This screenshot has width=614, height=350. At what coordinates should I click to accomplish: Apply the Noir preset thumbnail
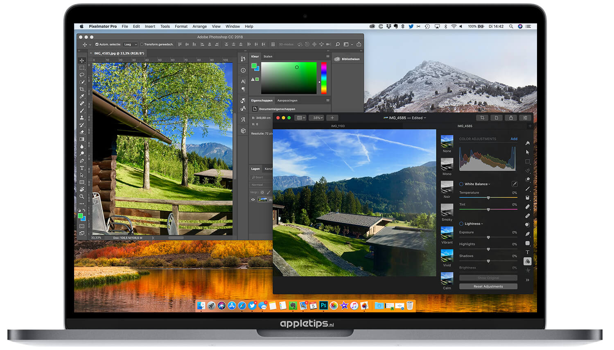point(447,187)
